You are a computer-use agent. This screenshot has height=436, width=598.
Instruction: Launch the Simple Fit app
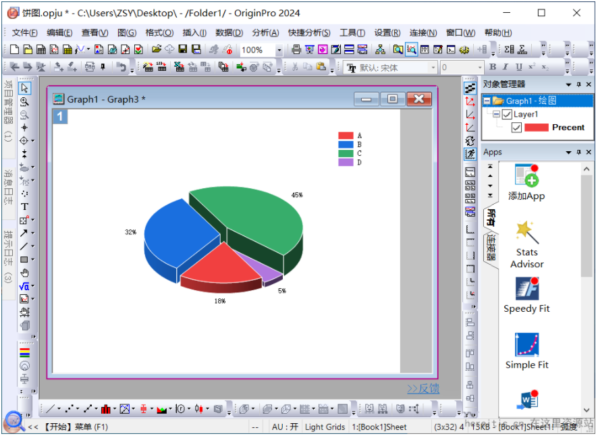pyautogui.click(x=526, y=351)
